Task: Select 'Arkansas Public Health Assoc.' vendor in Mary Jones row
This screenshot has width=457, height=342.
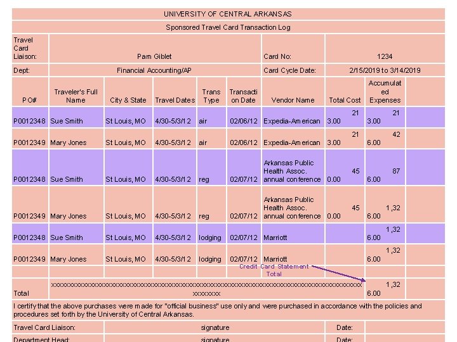Action: [x=293, y=204]
